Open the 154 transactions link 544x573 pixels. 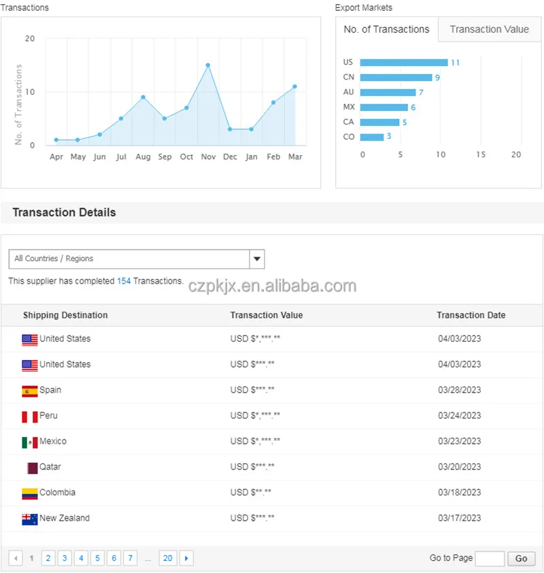pos(124,281)
